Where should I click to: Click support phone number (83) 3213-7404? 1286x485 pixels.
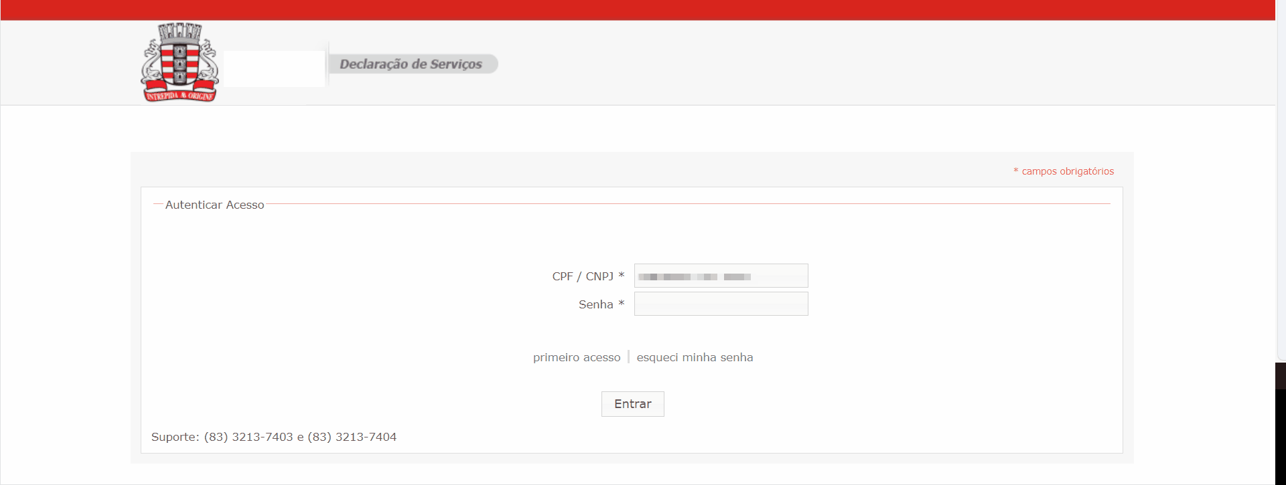352,437
